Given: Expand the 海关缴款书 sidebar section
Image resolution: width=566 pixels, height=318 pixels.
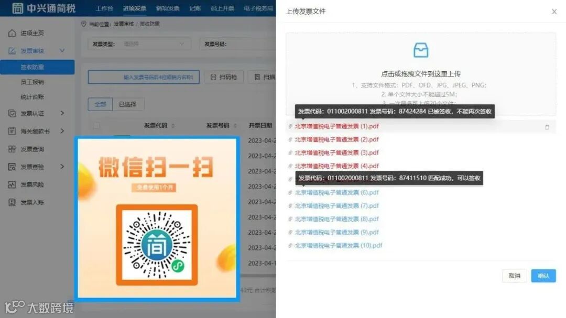Looking at the screenshot, I should pos(62,130).
